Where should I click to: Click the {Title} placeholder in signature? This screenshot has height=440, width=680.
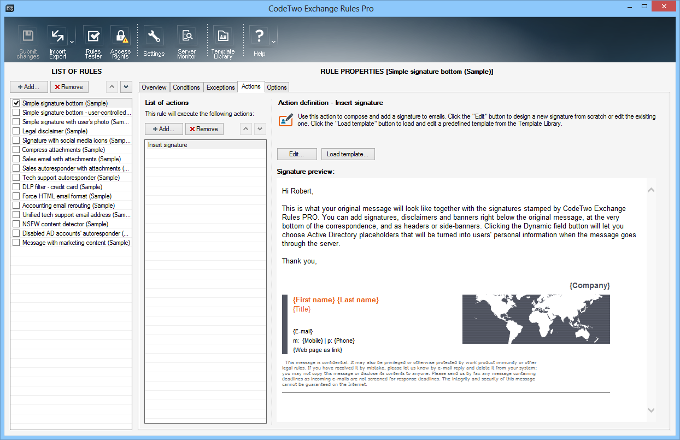tap(302, 309)
